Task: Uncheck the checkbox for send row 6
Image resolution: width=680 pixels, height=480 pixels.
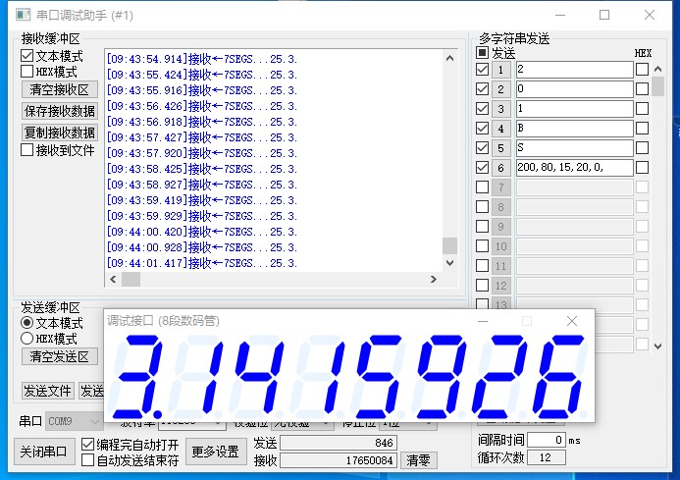Action: [x=482, y=168]
